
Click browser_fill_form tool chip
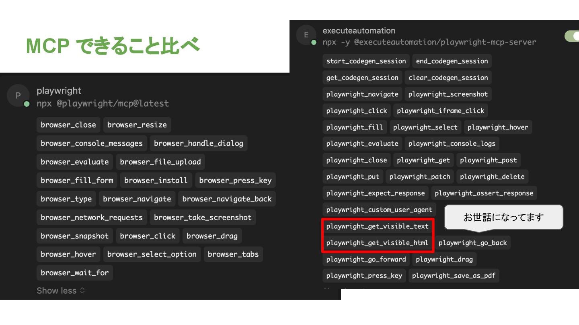[x=77, y=180]
